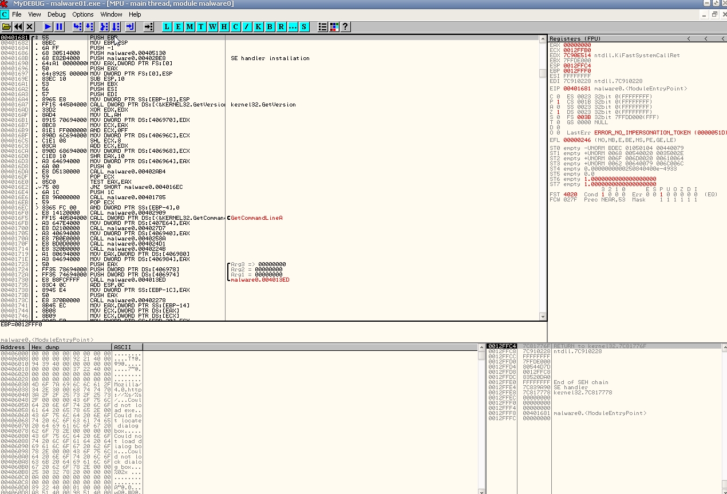The image size is (727, 494).
Task: Show the Memory map with M button
Action: point(189,27)
